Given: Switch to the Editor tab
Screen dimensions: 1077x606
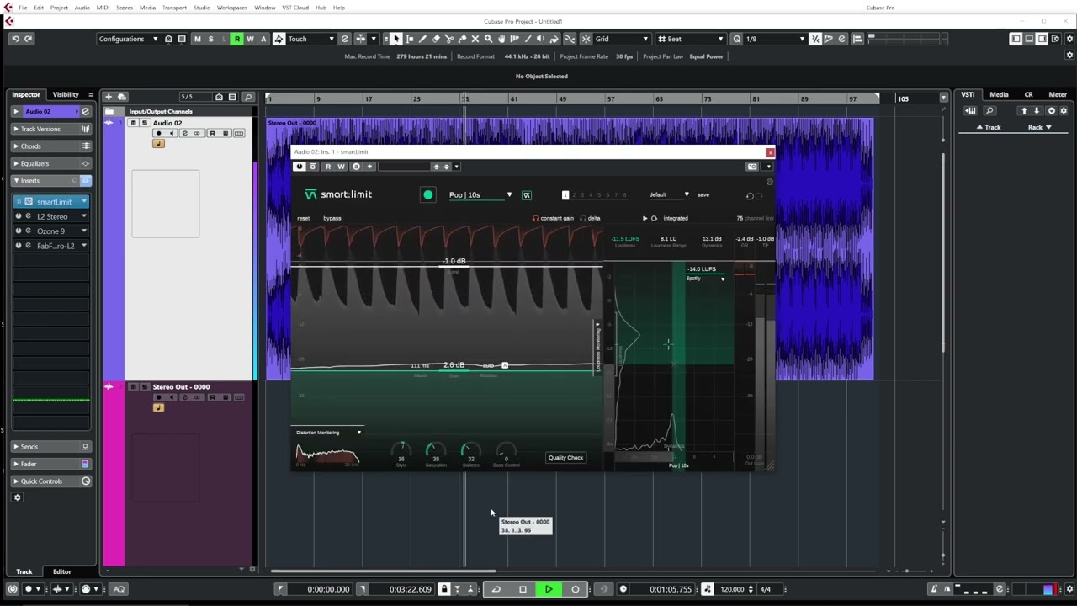Looking at the screenshot, I should (61, 571).
